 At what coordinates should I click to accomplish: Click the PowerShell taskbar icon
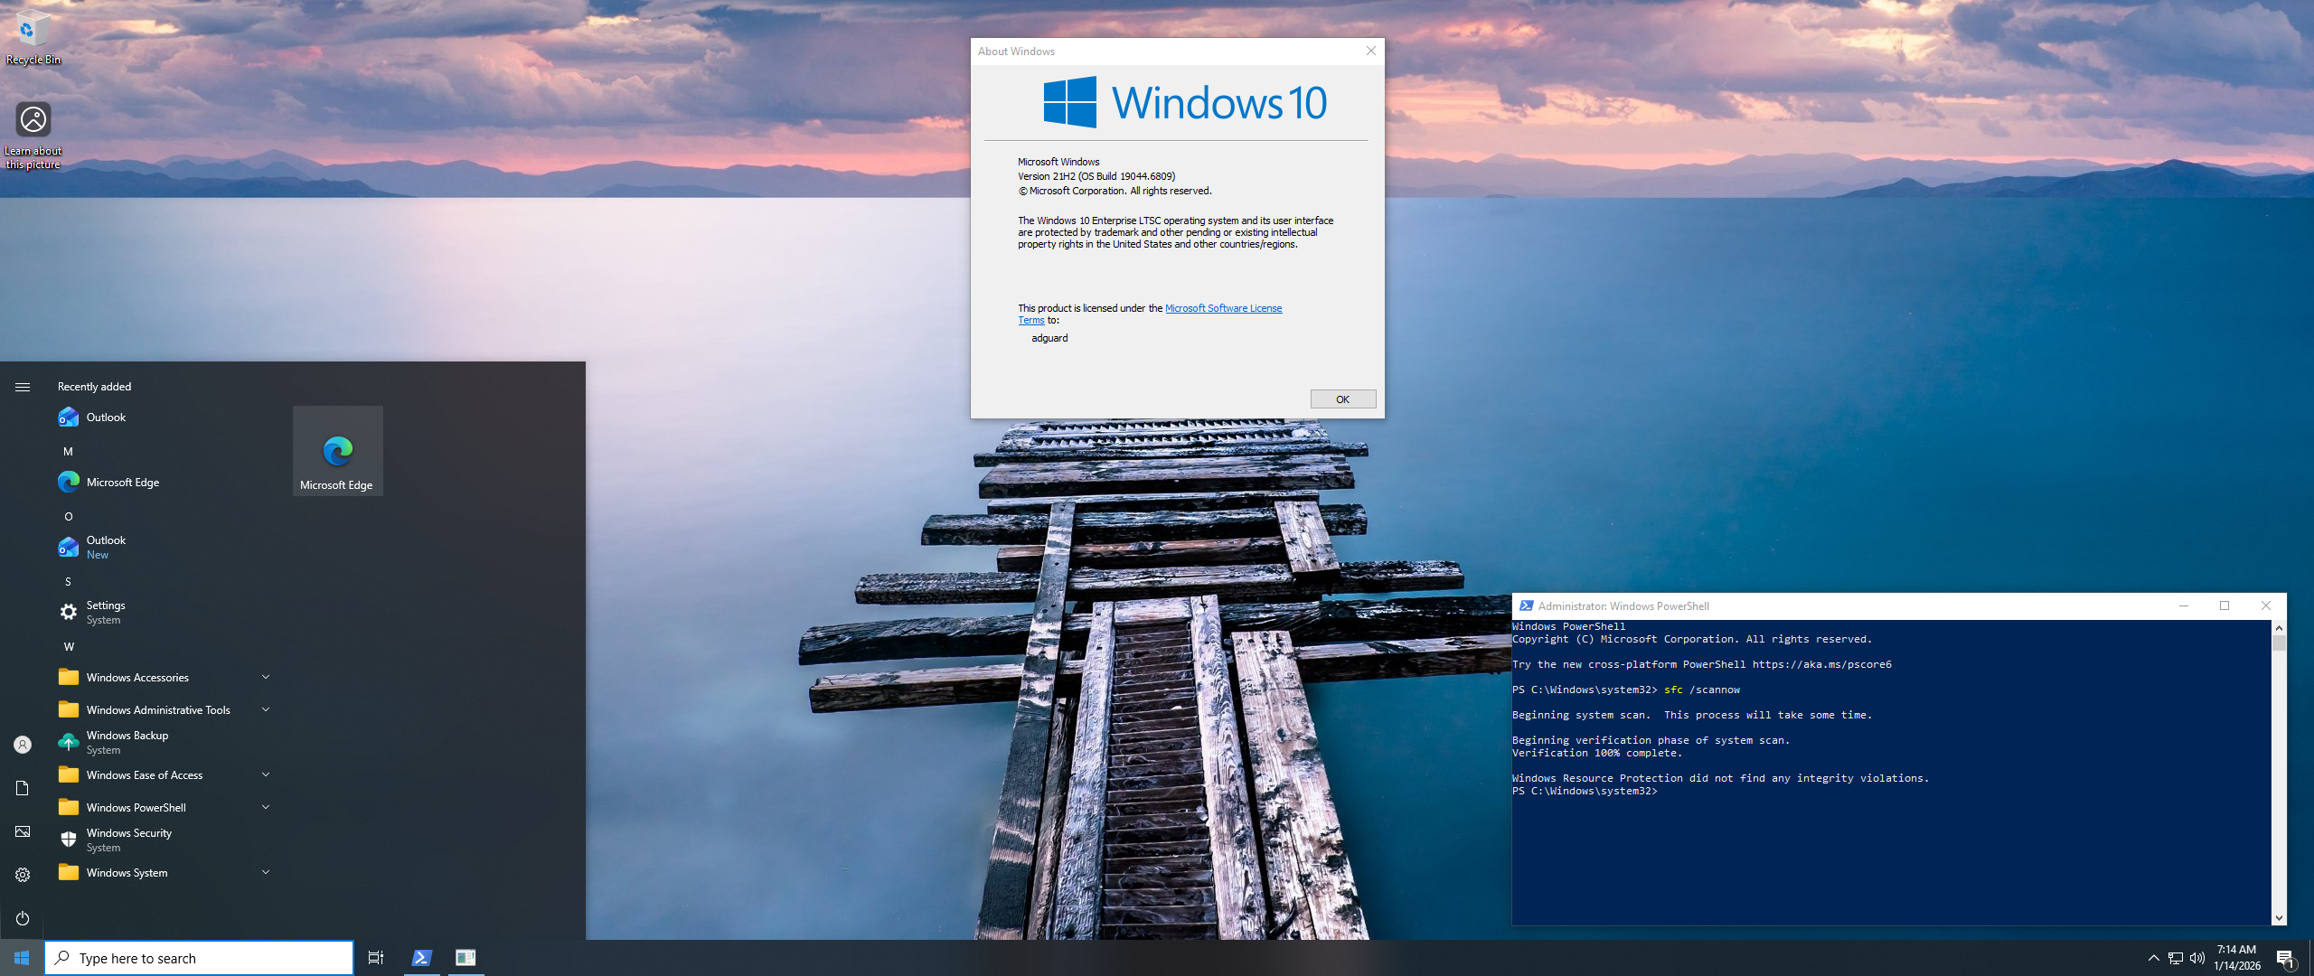(x=421, y=958)
